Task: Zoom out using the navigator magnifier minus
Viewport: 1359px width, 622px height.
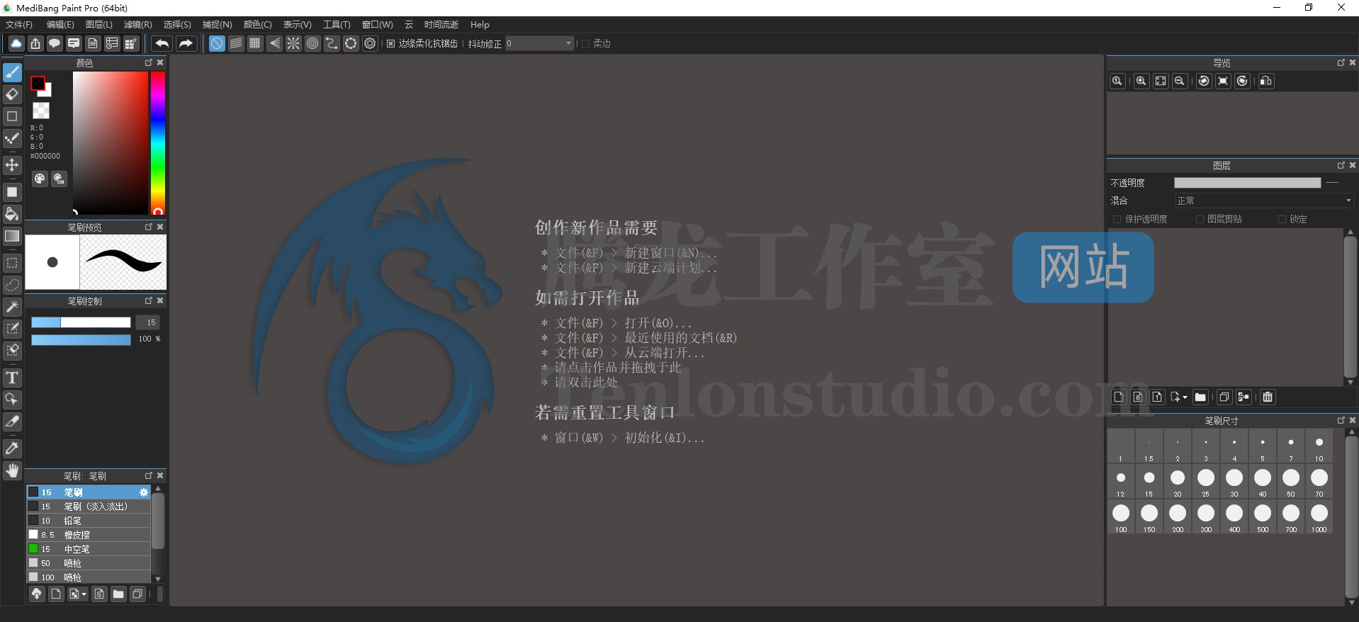Action: (1180, 81)
